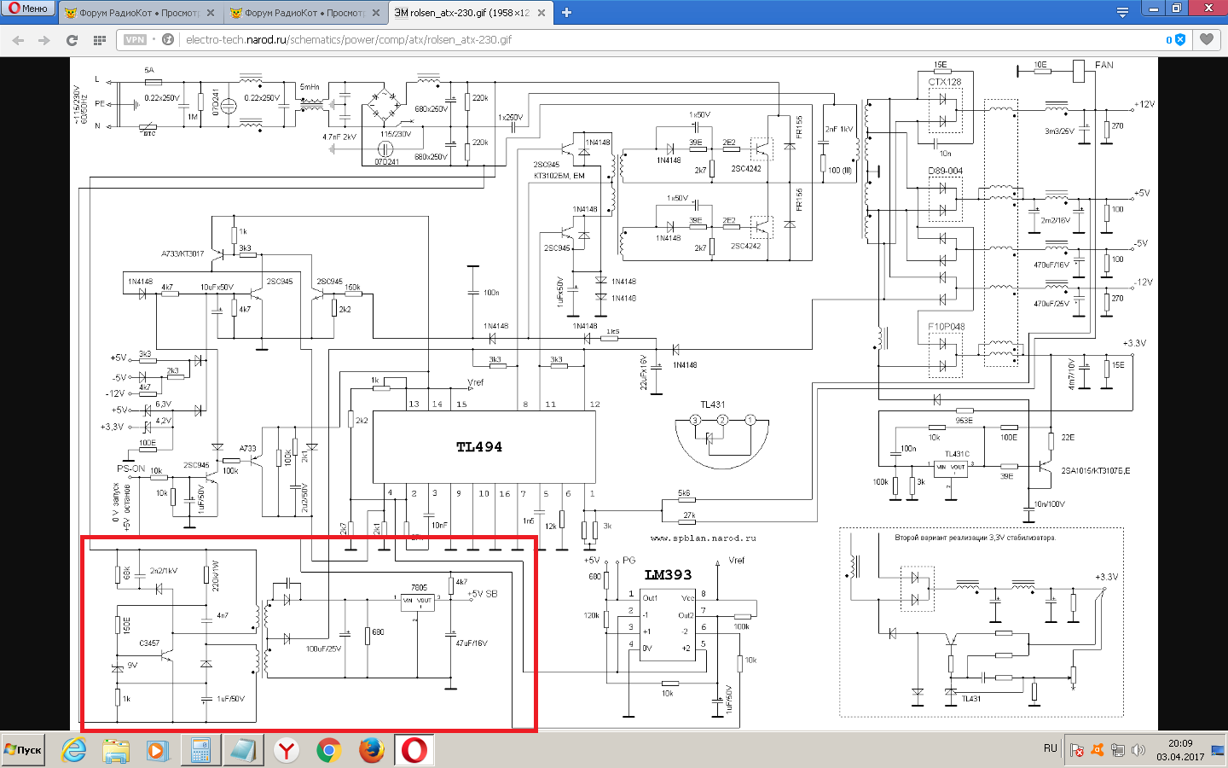
Task: Click the LM393 comparator label
Action: [668, 575]
